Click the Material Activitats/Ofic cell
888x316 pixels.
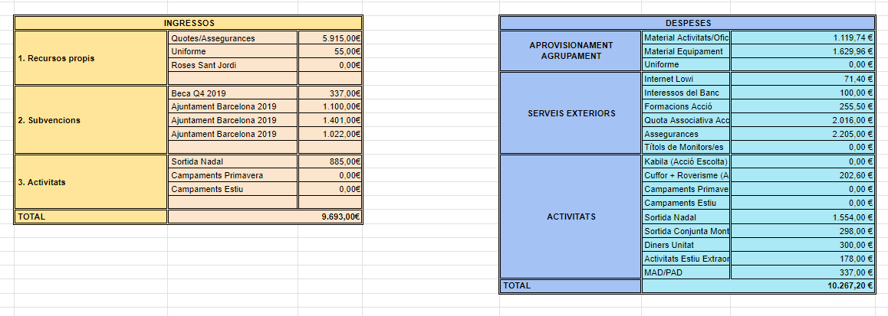click(x=686, y=37)
